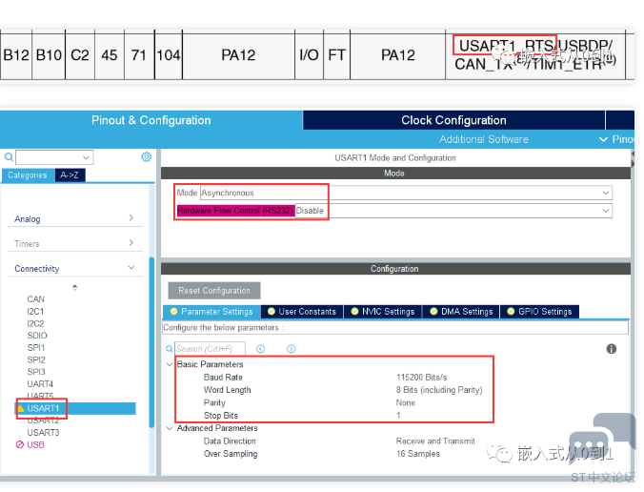Click the USB disabled icon in the list

(19, 444)
